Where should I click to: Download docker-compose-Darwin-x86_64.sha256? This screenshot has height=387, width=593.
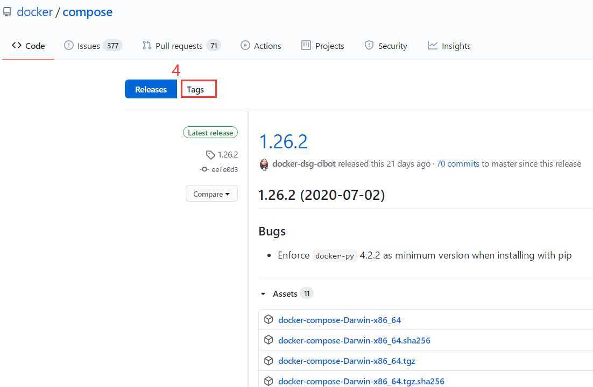pos(355,341)
